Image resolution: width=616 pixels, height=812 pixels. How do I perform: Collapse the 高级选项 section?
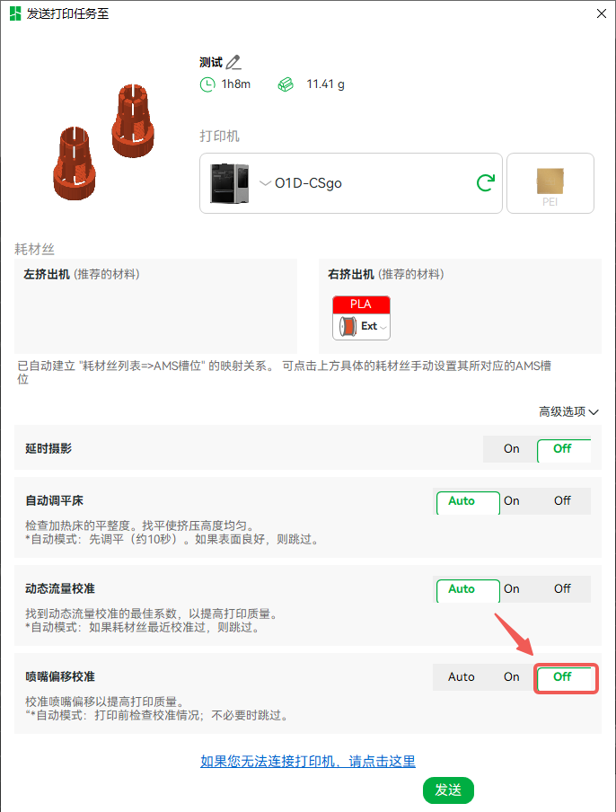click(568, 411)
